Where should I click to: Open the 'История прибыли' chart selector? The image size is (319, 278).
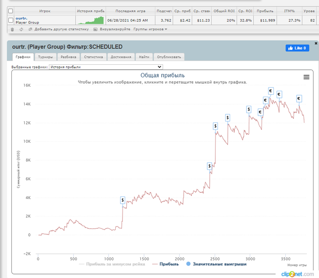pos(106,67)
